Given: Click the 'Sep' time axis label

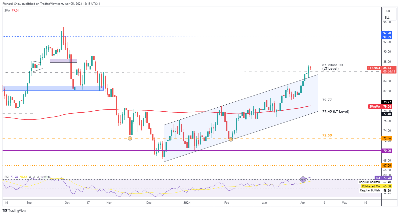Looking at the screenshot, I should coord(29,203).
